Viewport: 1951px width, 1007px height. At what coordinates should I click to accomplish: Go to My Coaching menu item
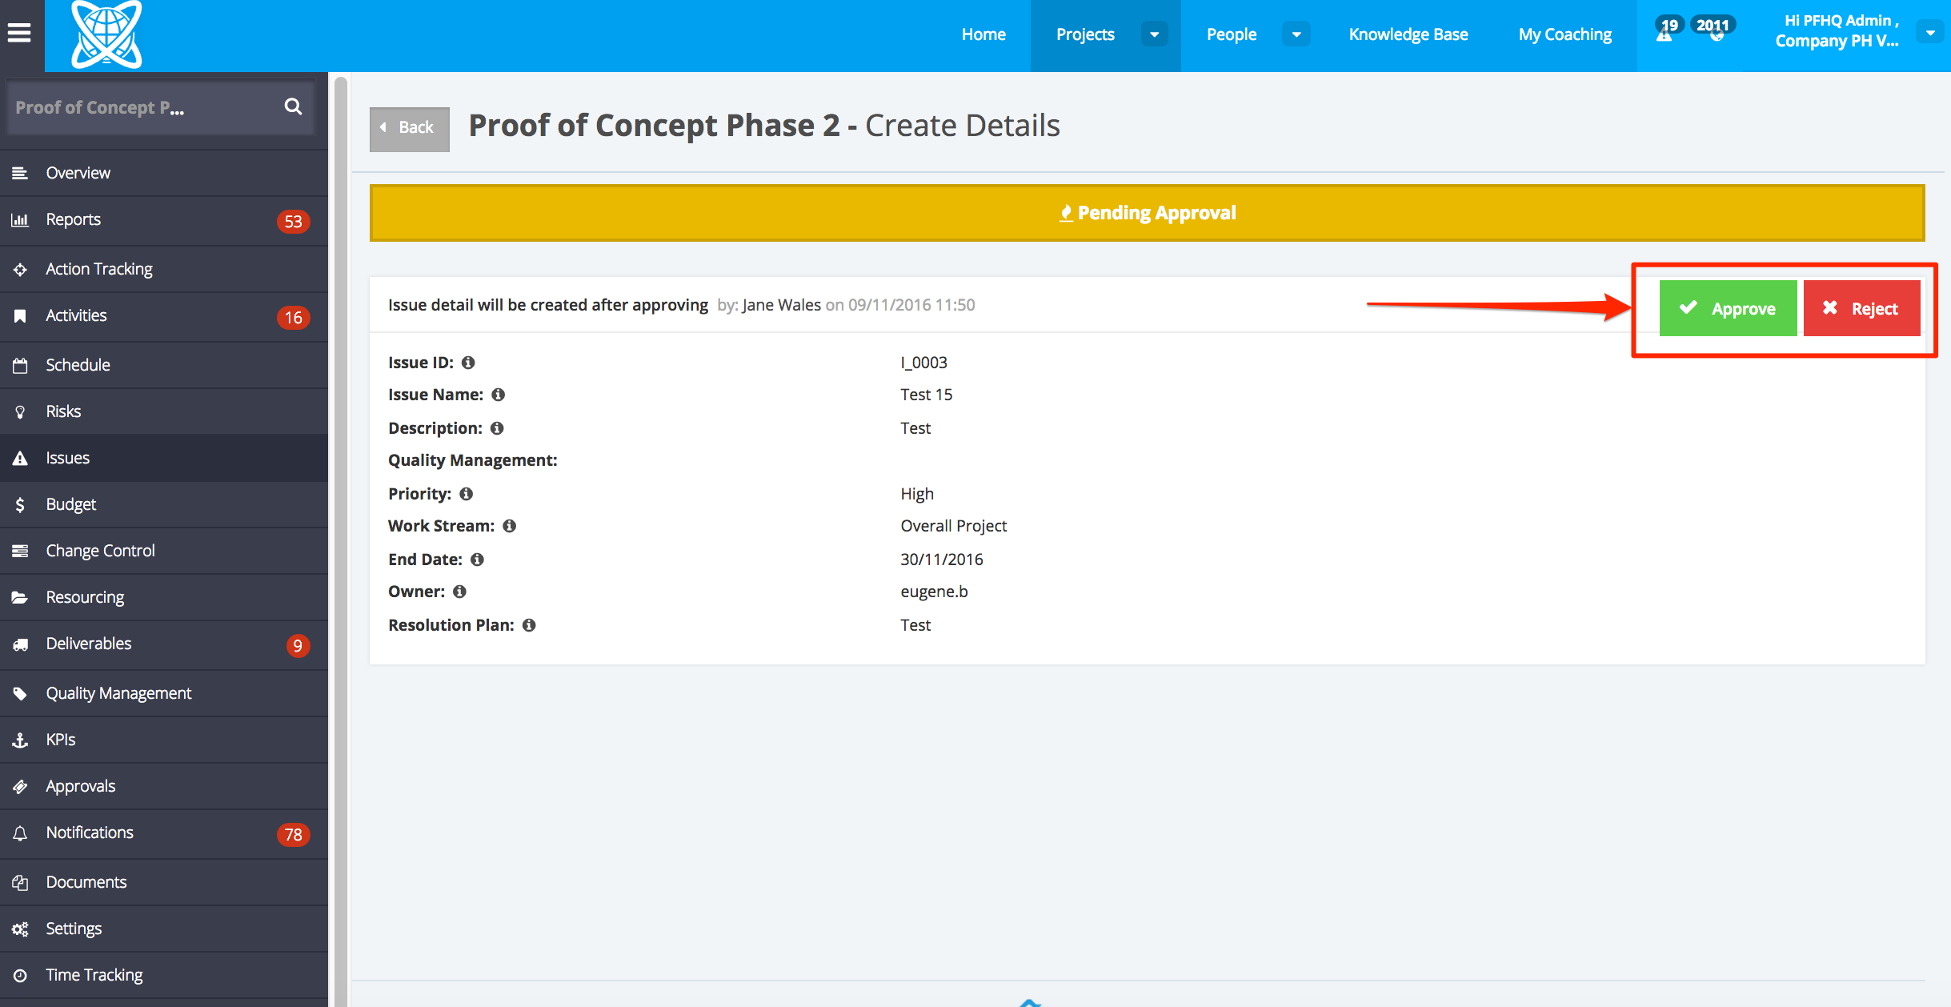click(x=1564, y=34)
